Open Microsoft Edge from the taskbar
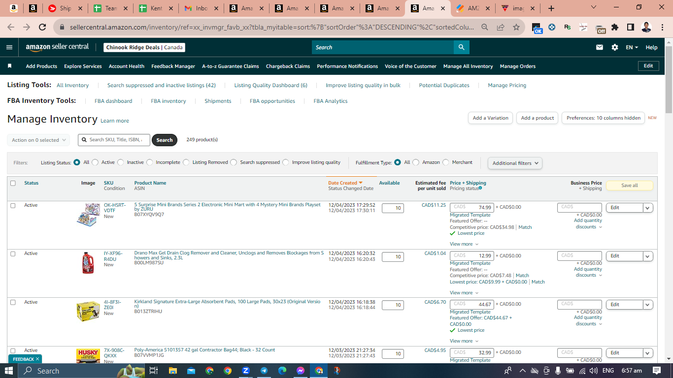Image resolution: width=673 pixels, height=378 pixels. [282, 371]
